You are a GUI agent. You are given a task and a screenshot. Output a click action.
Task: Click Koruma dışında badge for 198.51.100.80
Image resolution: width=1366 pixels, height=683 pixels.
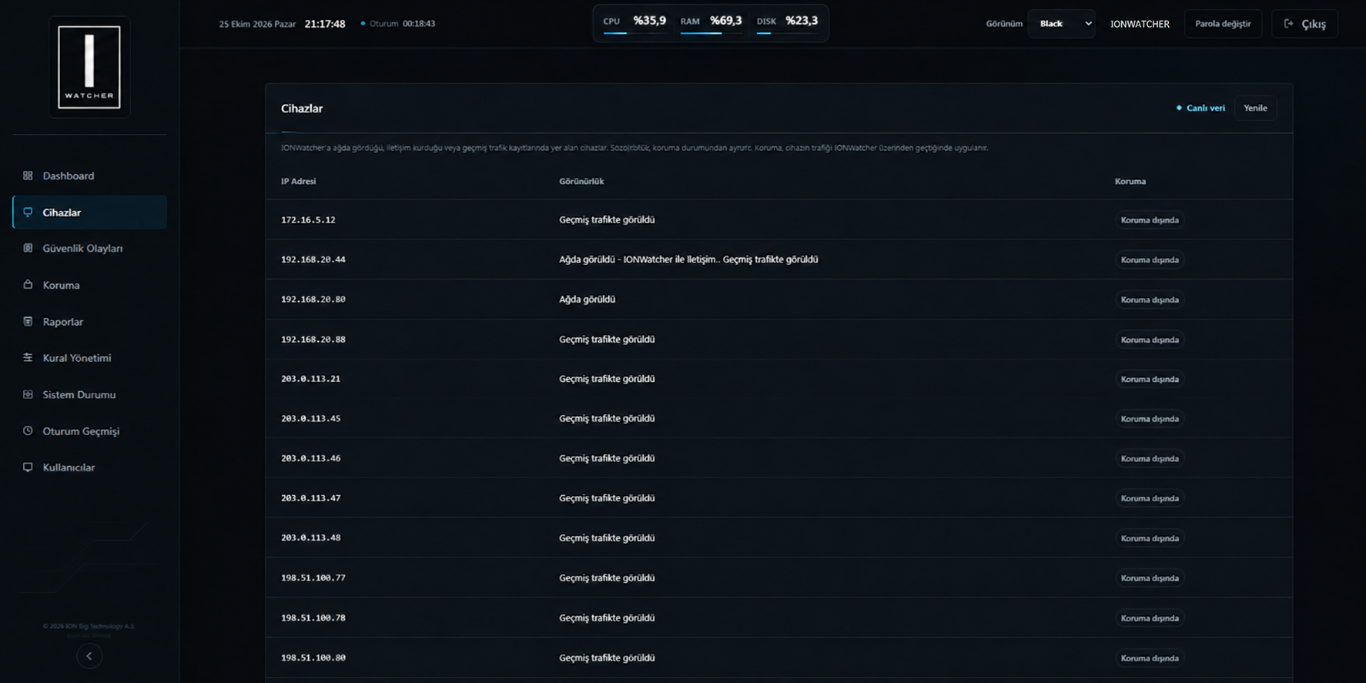click(1150, 658)
